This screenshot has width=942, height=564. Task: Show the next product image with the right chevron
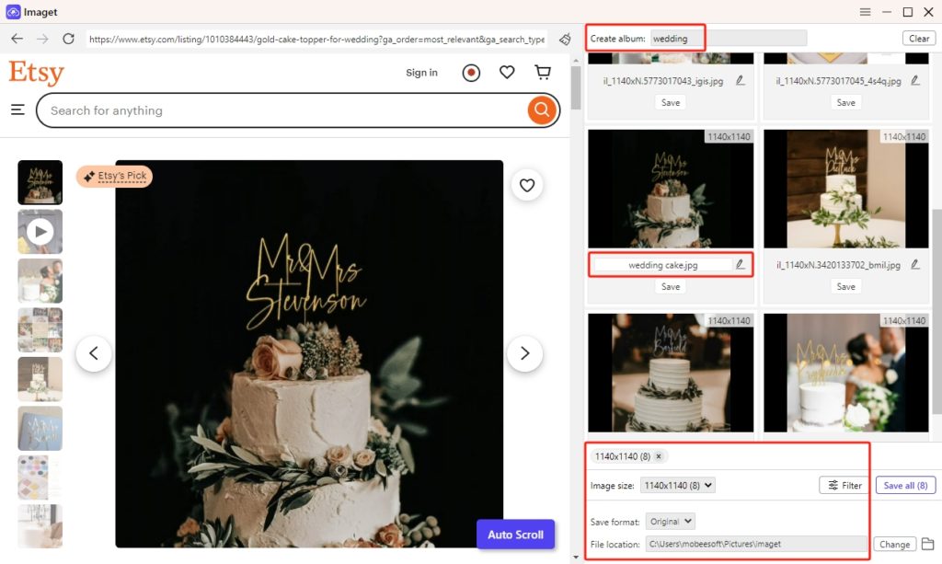tap(524, 353)
